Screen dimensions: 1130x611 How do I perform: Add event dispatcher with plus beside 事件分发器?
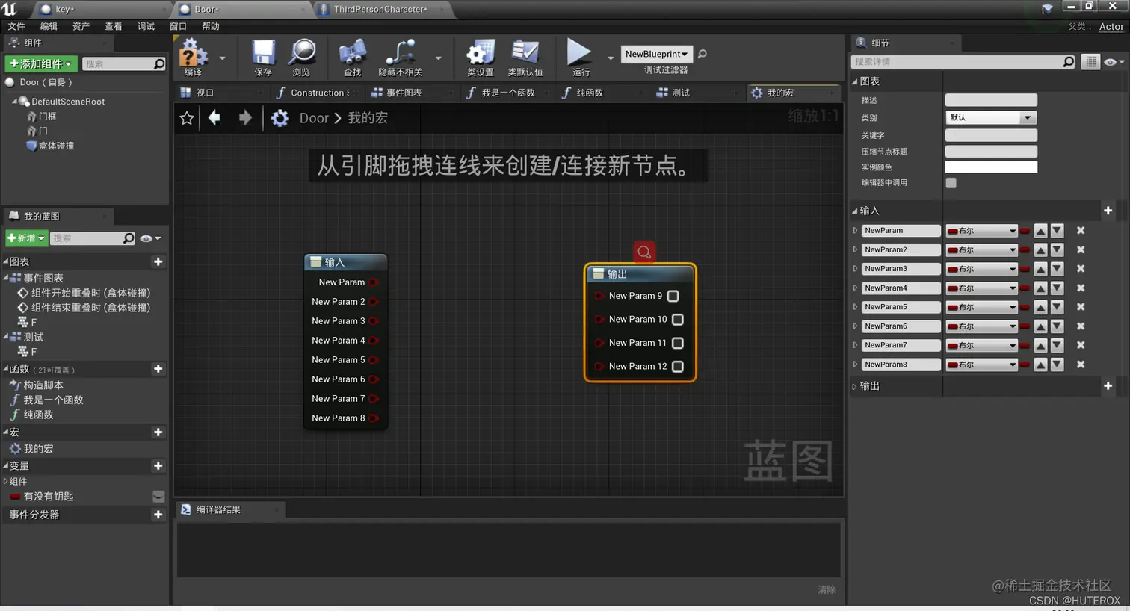pyautogui.click(x=158, y=515)
